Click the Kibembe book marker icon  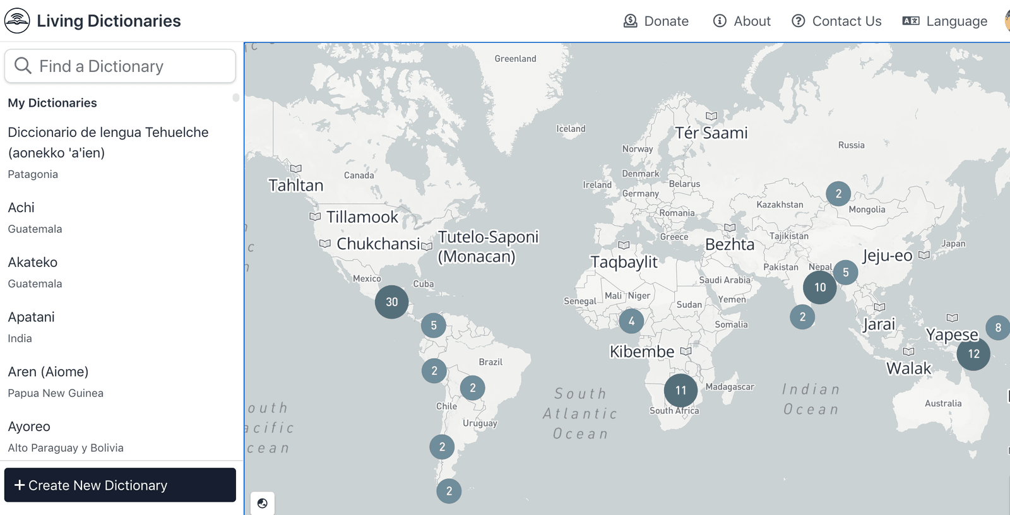(686, 351)
